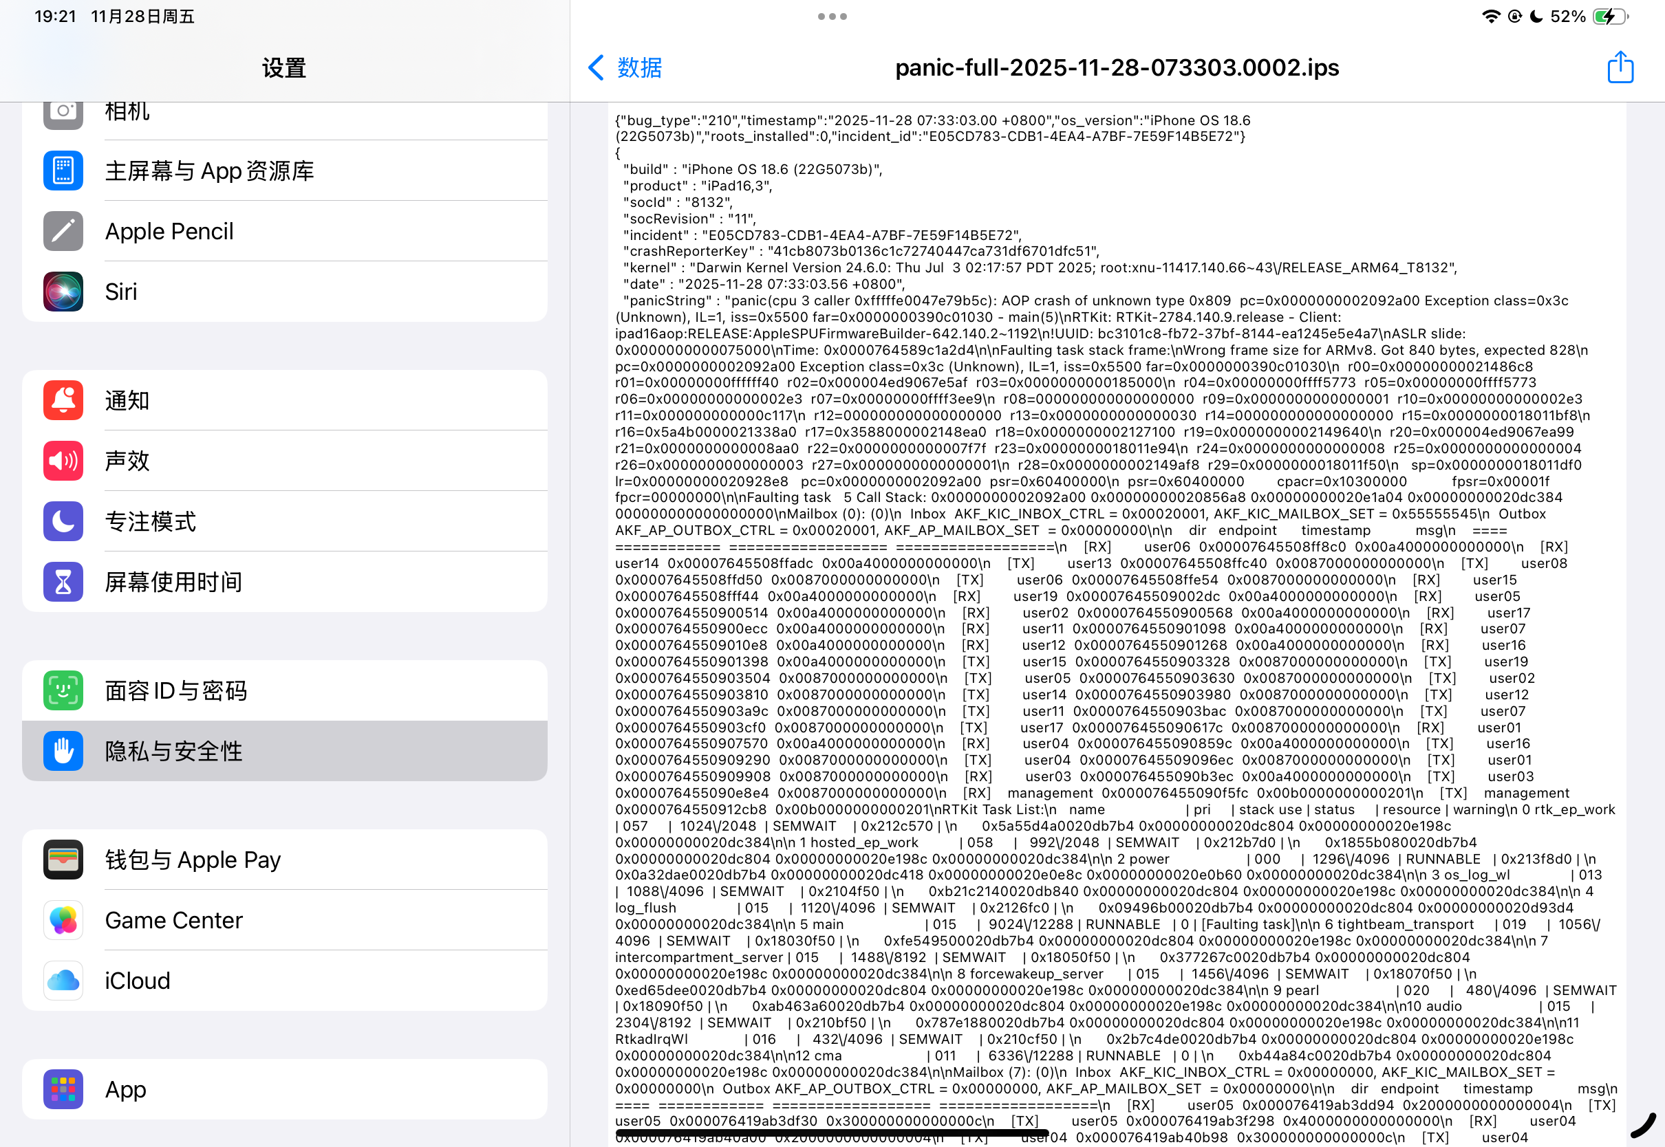Image resolution: width=1665 pixels, height=1147 pixels.
Task: Tap the 面容 ID 与密码 face icon
Action: click(63, 690)
